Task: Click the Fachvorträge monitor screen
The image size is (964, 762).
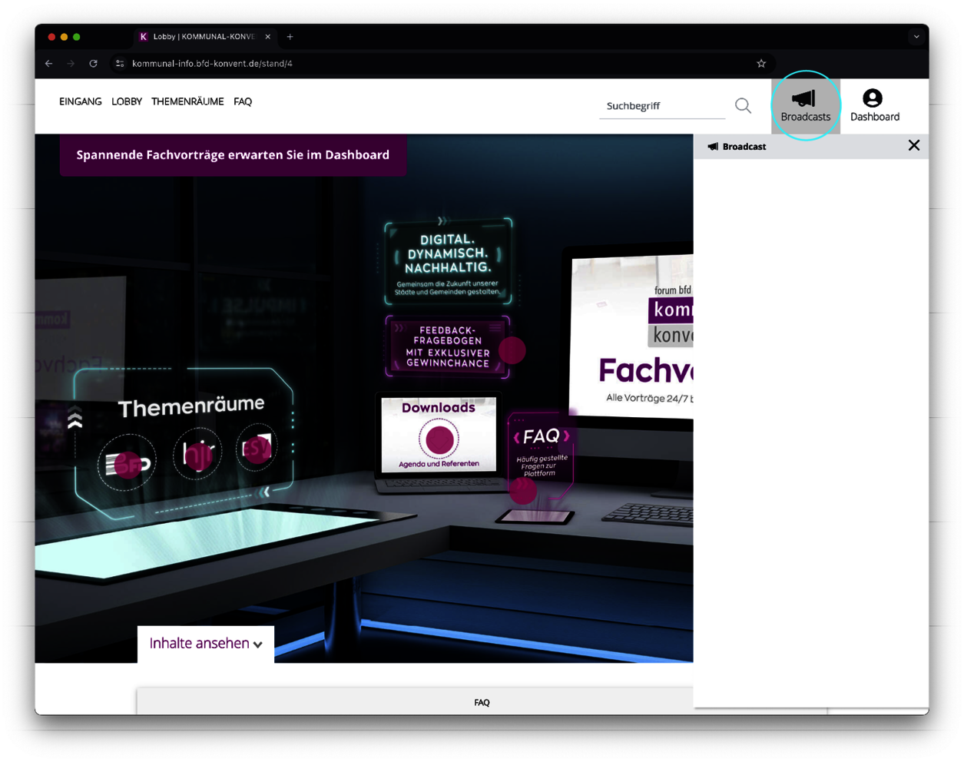Action: [x=632, y=335]
